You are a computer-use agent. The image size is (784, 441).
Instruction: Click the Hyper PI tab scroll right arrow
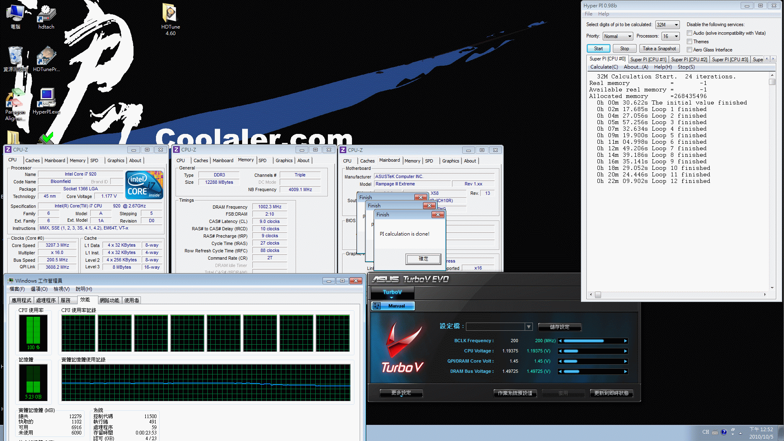pyautogui.click(x=773, y=59)
